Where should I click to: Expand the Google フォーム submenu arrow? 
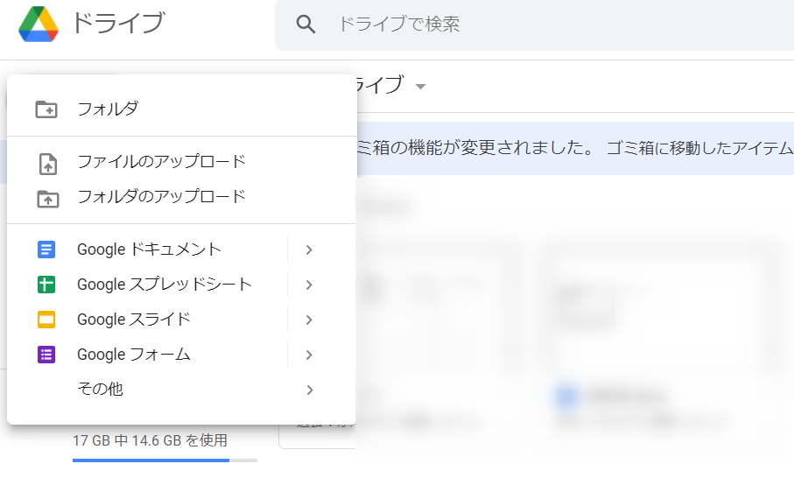point(308,355)
